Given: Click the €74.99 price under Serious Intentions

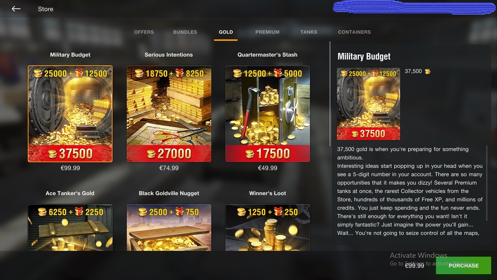Looking at the screenshot, I should pos(169,168).
